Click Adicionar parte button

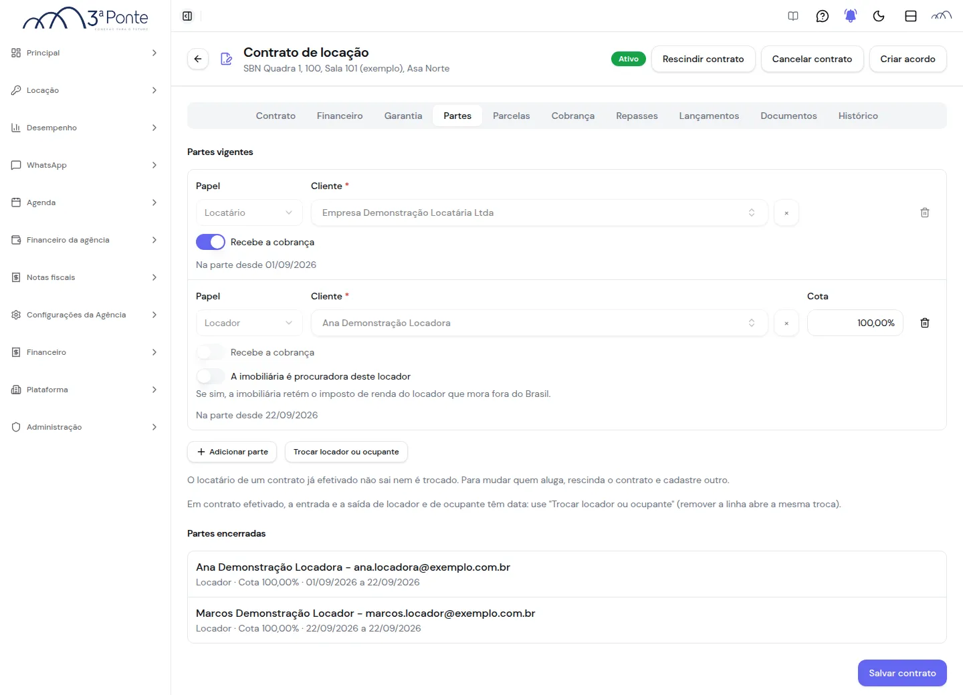tap(233, 452)
